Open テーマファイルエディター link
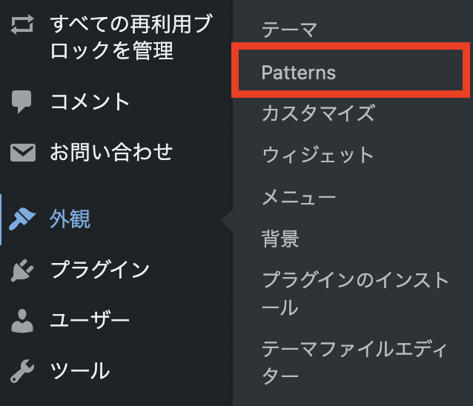This screenshot has height=406, width=473. [354, 362]
